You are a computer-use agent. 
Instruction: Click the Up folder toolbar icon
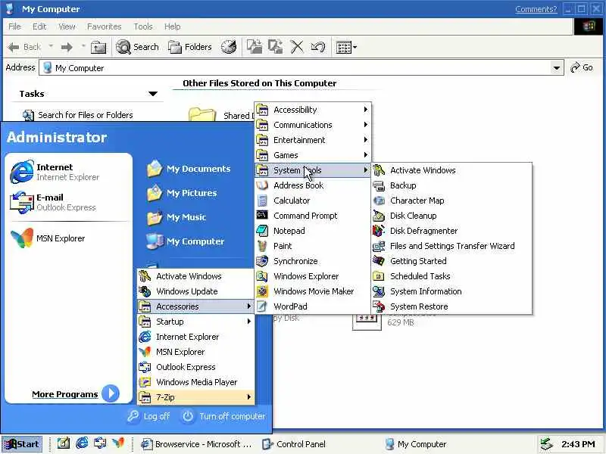(x=98, y=47)
